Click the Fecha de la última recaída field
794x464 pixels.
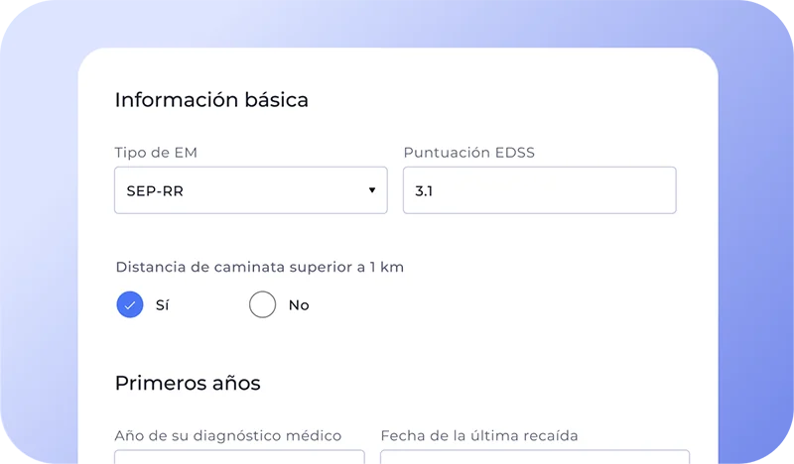pyautogui.click(x=535, y=456)
